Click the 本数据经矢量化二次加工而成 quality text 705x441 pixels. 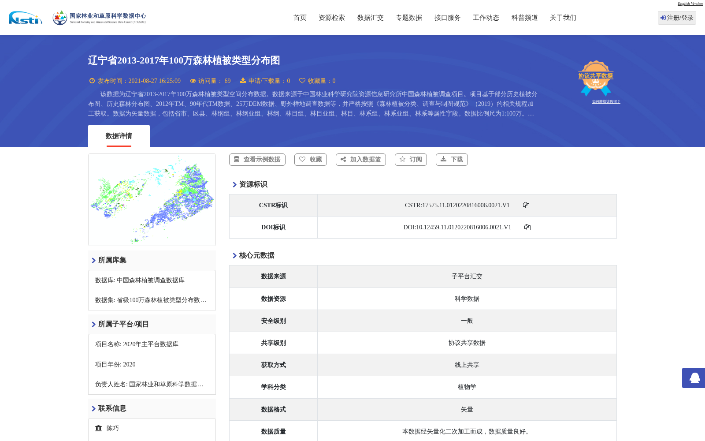coord(467,432)
